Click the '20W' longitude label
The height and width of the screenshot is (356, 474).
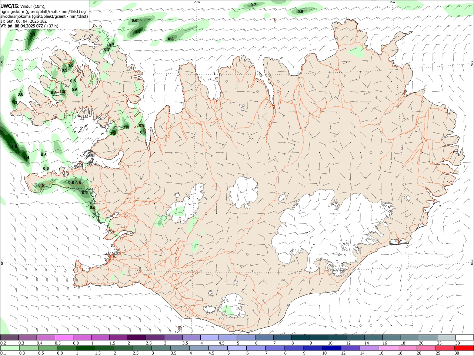pyautogui.click(x=197, y=2)
